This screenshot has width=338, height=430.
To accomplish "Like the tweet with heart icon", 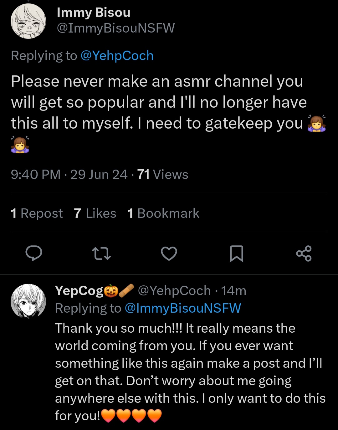I will point(169,253).
